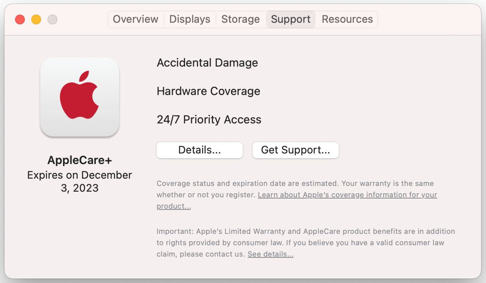Click the Details... button

point(199,150)
